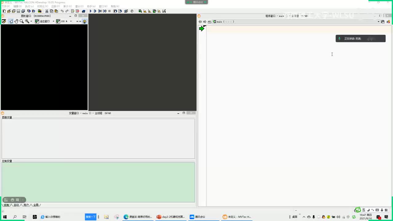Viewport: 393px width, 221px height.
Task: Expand the zoom-in tool dropdown arrow
Action: [31, 21]
